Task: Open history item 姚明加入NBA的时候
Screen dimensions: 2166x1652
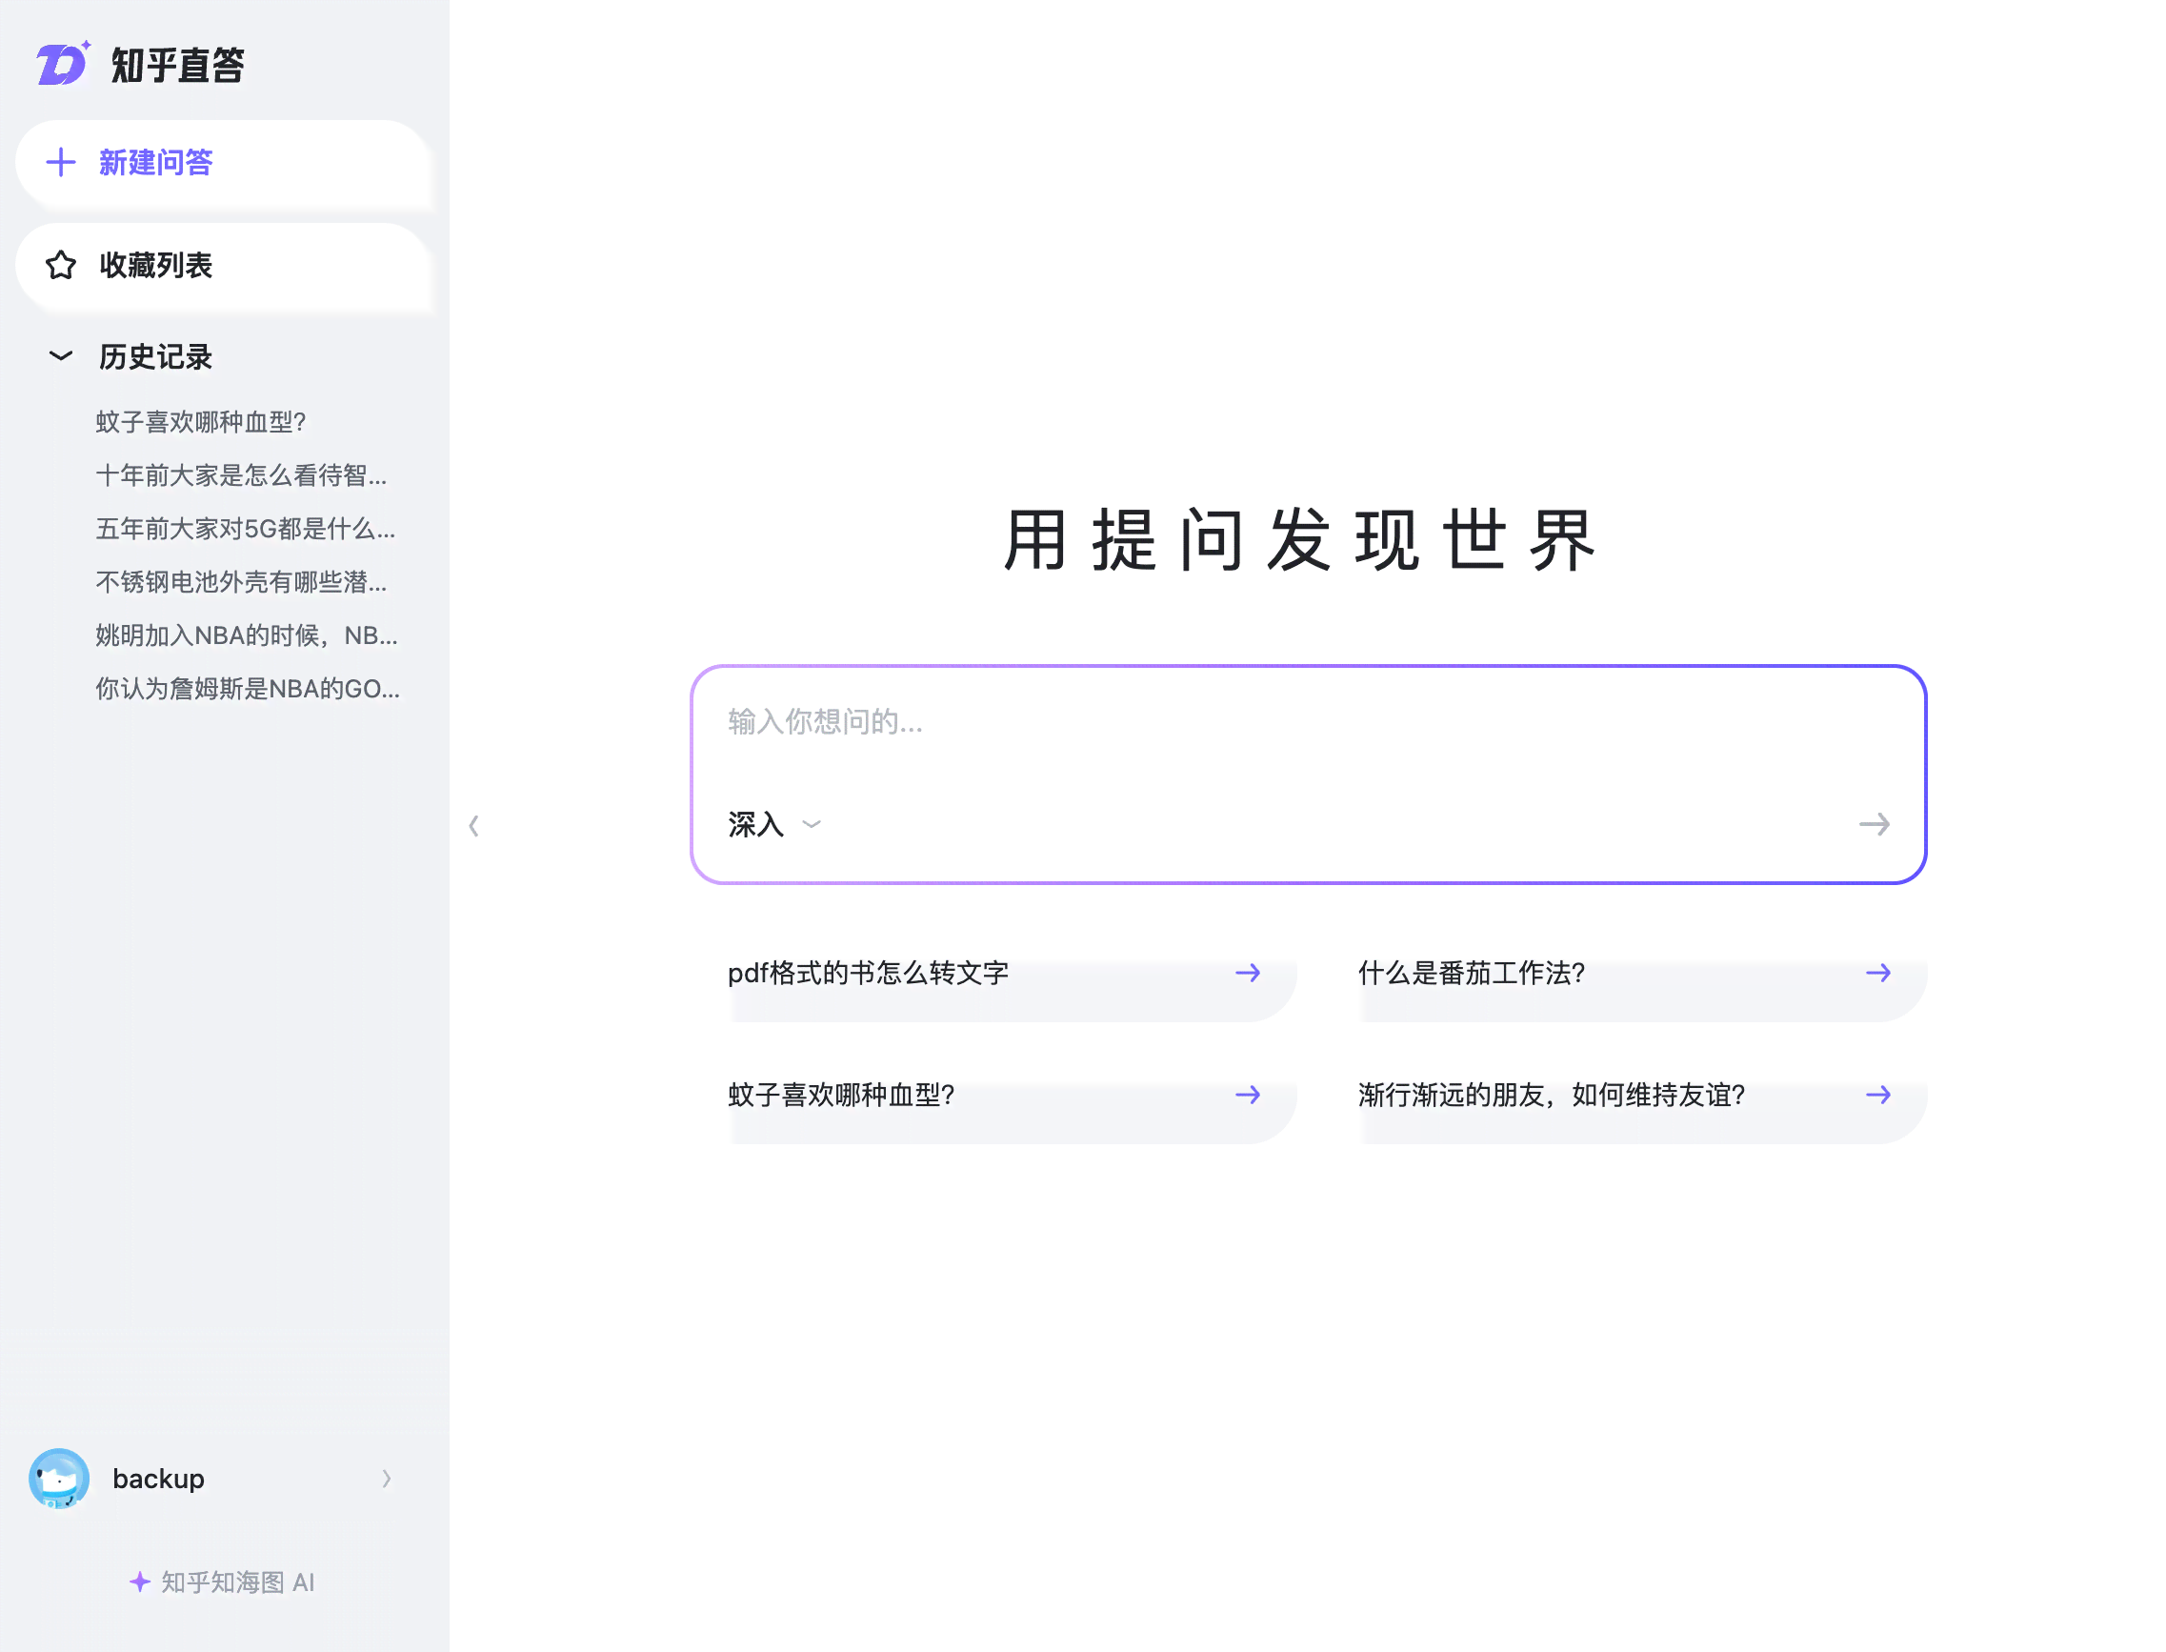Action: 246,635
